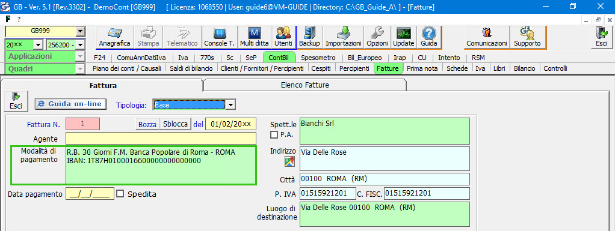Open the Supporto icon
The width and height of the screenshot is (615, 231).
pyautogui.click(x=527, y=38)
